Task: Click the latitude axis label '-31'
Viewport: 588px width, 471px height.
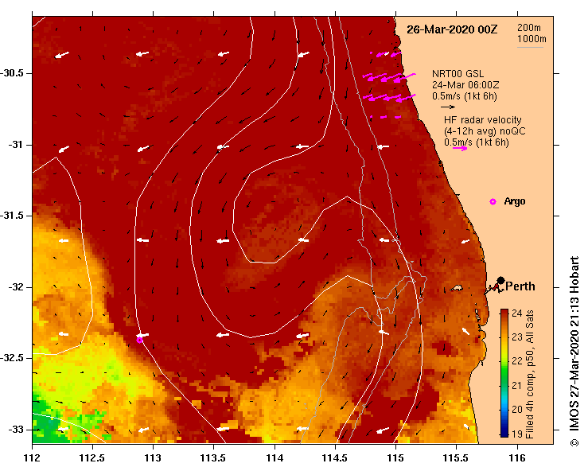Action: (16, 145)
